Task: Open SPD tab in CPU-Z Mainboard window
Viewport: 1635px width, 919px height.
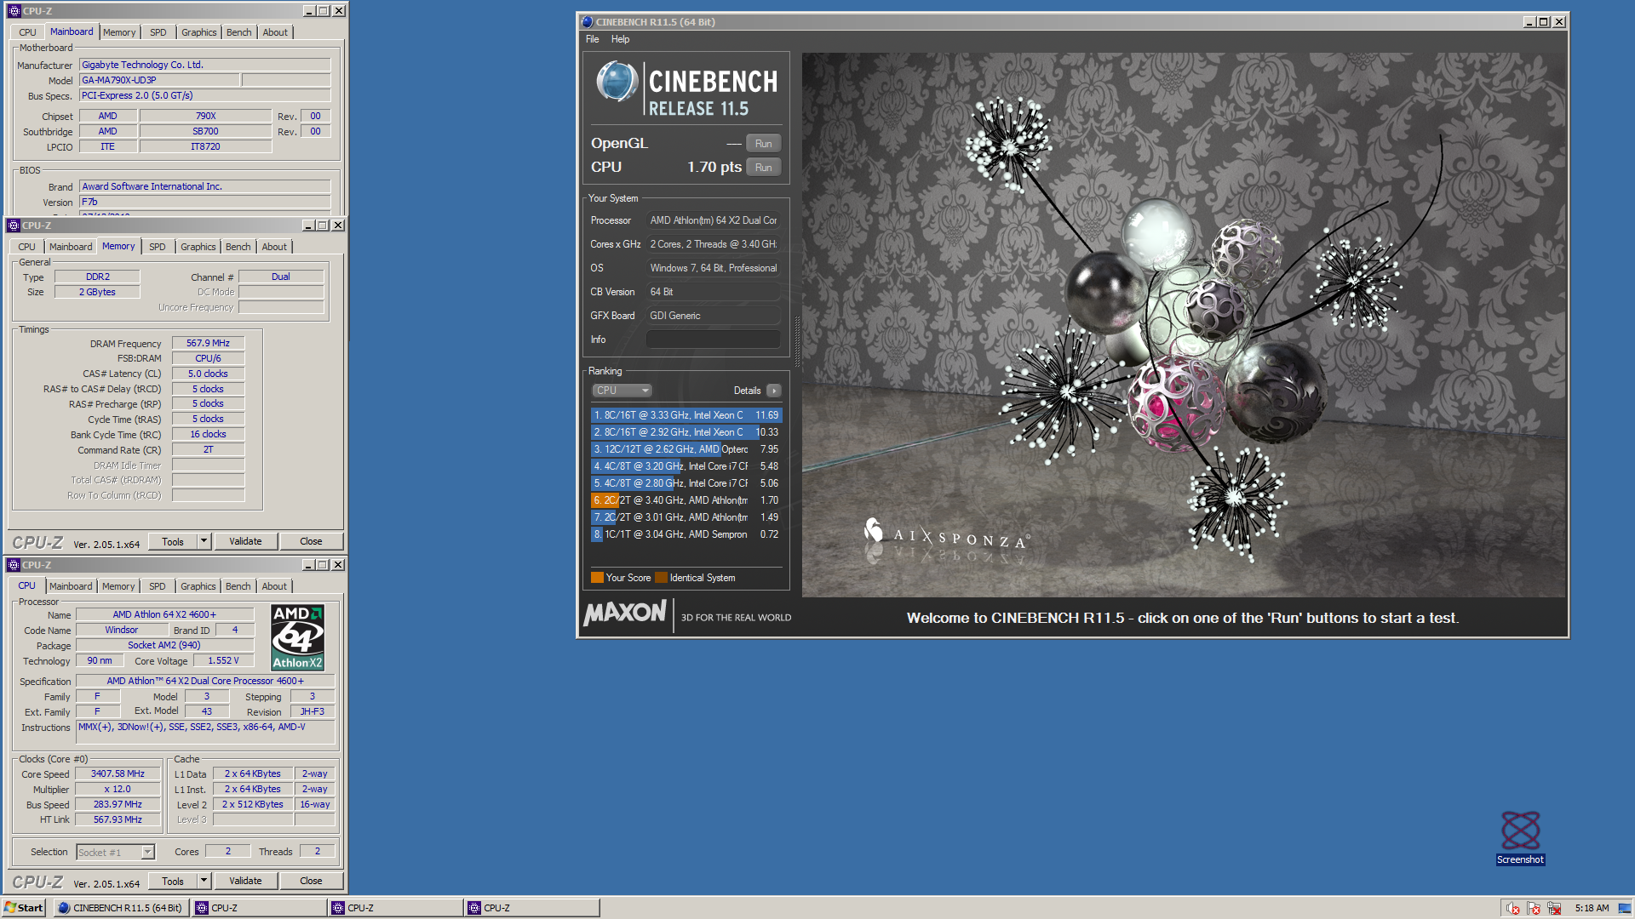Action: (158, 32)
